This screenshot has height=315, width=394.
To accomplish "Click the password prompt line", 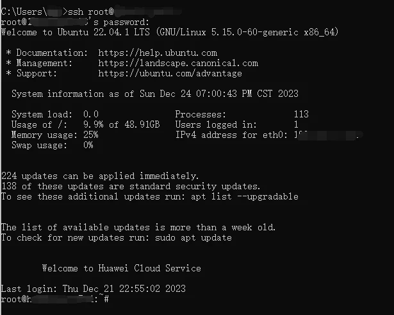I will pyautogui.click(x=75, y=22).
